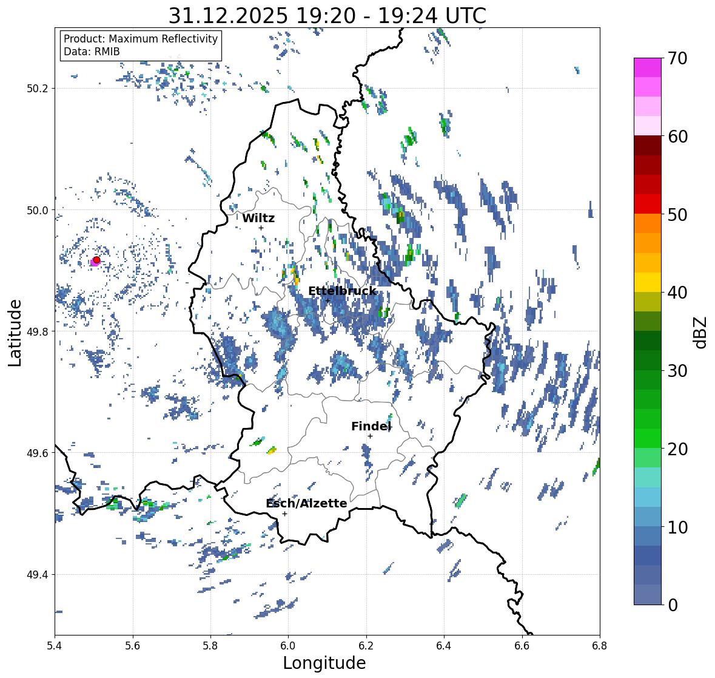Click the plus marker below Wiltz

click(261, 228)
